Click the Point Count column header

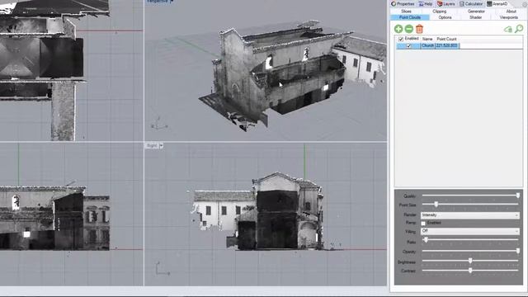pyautogui.click(x=446, y=39)
